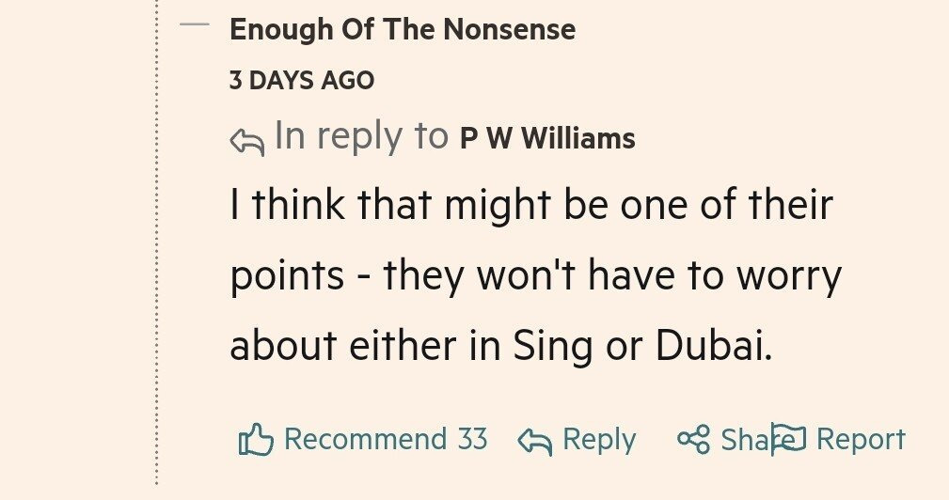
Task: Click the reply arrow icon in the action row
Action: [535, 441]
